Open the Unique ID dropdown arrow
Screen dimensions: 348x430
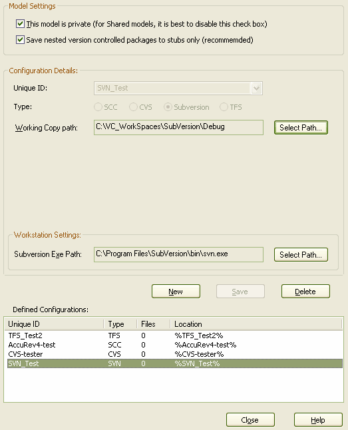[256, 89]
